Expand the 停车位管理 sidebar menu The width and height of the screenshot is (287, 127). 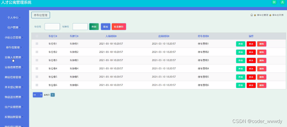click(x=14, y=47)
